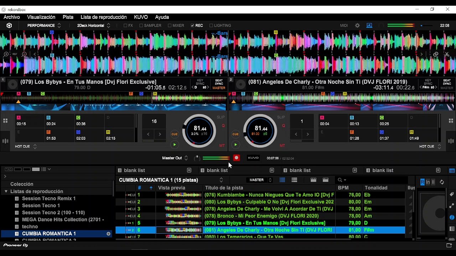The height and width of the screenshot is (256, 456).
Task: Click the KUVO button near recorder
Action: [253, 158]
